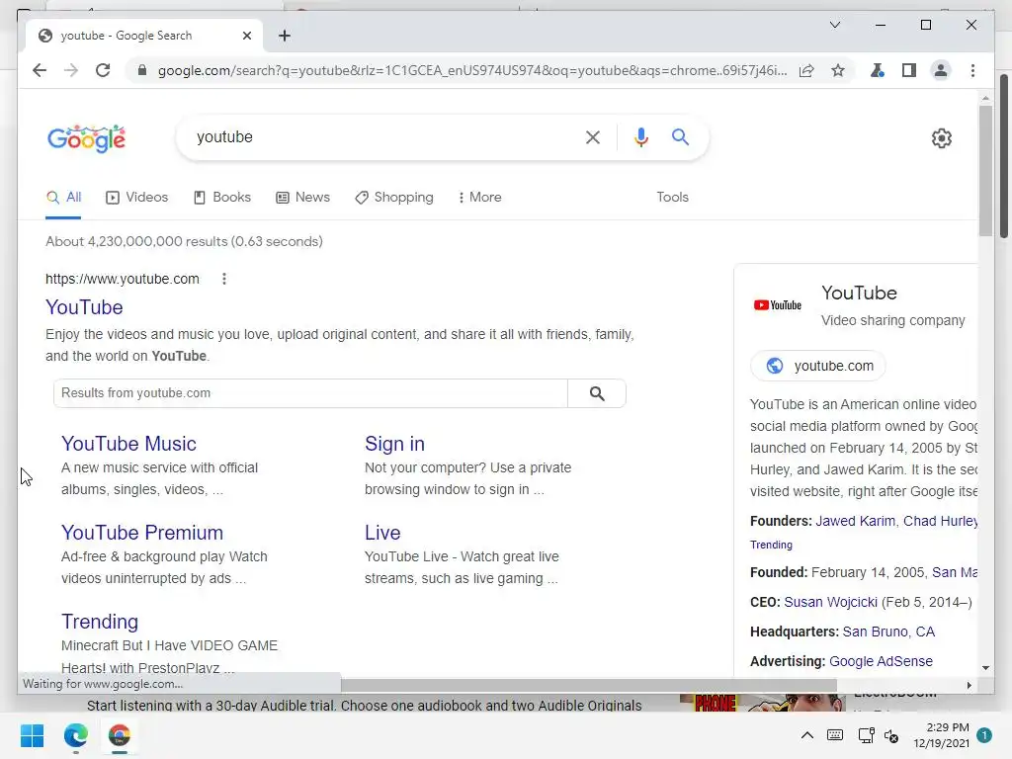
Task: Open the tray monitor icon
Action: click(866, 734)
